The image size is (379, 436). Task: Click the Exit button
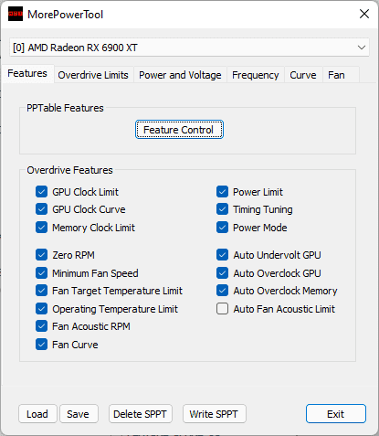[x=336, y=414]
